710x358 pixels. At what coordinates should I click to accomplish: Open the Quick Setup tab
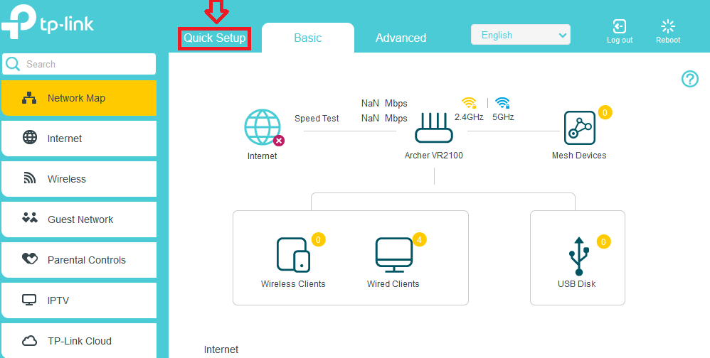tap(215, 38)
